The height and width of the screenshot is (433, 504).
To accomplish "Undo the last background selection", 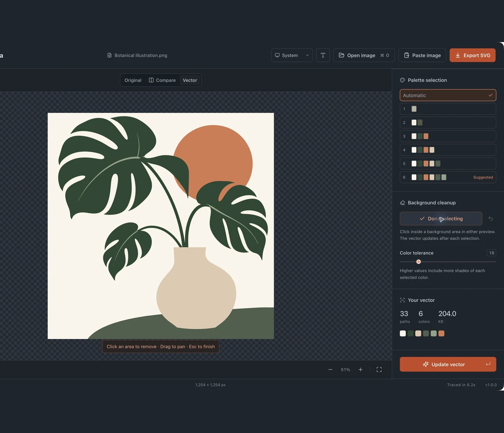I will (x=491, y=218).
